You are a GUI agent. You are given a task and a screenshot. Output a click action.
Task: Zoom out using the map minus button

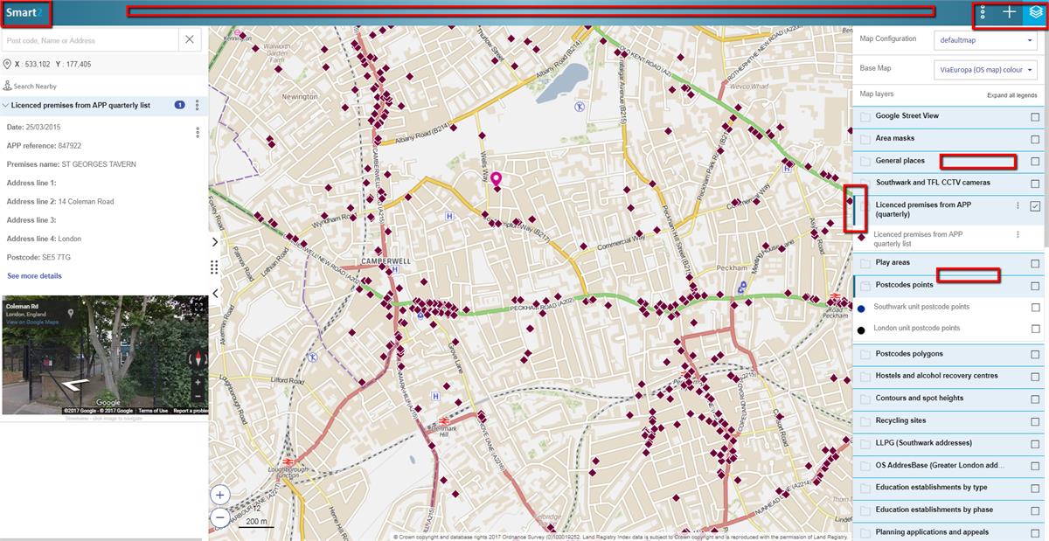pyautogui.click(x=219, y=517)
